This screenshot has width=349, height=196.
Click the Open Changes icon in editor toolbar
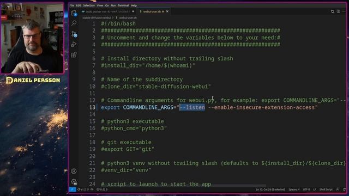pyautogui.click(x=333, y=11)
